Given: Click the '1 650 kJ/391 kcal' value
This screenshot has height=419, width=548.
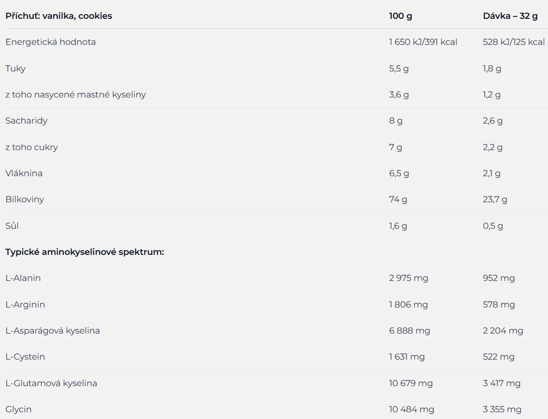Looking at the screenshot, I should click(x=423, y=42).
